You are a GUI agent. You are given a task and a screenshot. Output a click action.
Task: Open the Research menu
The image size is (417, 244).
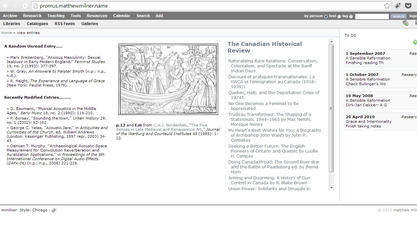tap(32, 16)
